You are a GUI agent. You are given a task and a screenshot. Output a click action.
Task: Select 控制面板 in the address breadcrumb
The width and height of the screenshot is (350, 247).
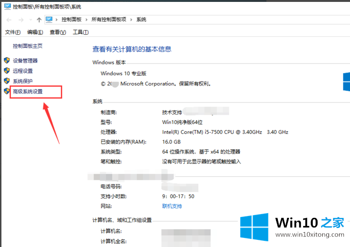[72, 20]
